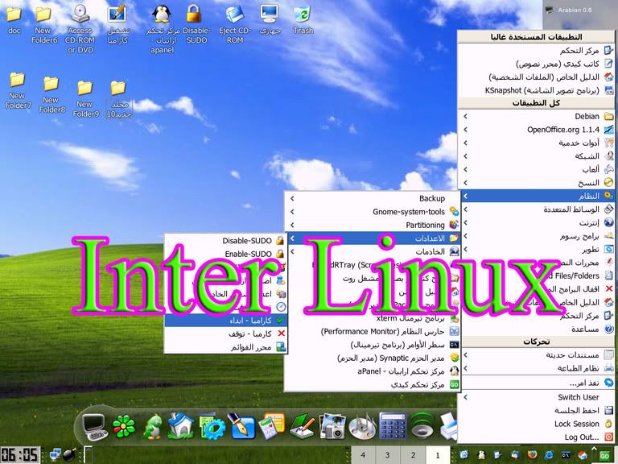Open مركز تحكم كيدي menu entry
The width and height of the screenshot is (618, 464).
[x=373, y=385]
